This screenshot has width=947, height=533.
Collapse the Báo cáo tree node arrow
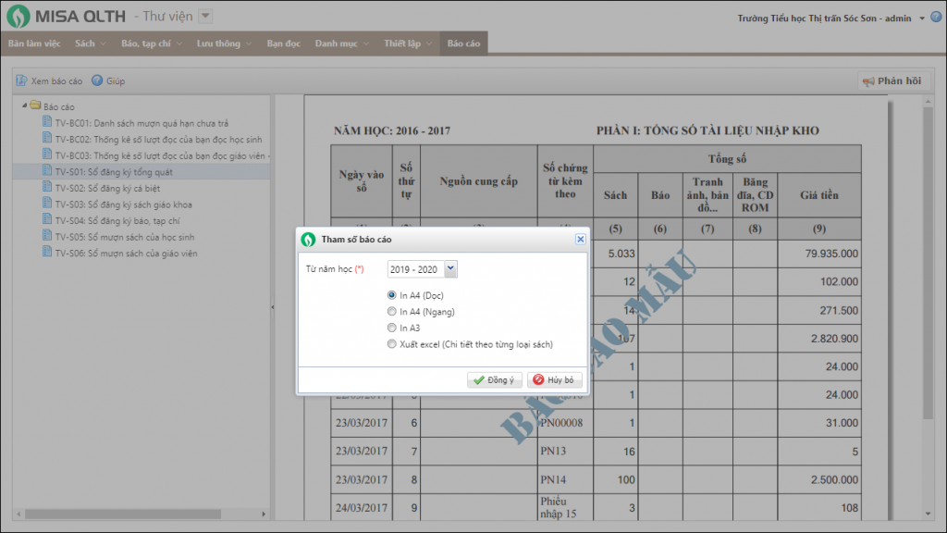coord(25,105)
